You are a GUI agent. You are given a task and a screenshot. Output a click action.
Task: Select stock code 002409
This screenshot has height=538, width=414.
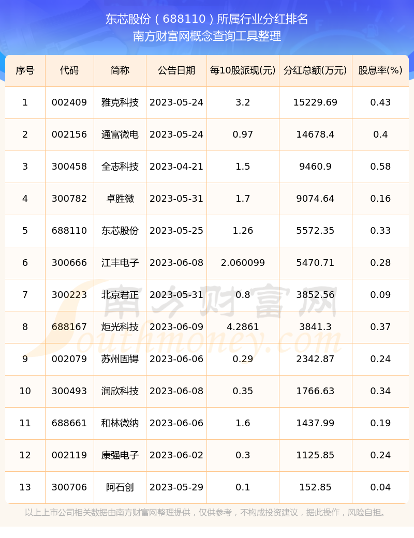tap(69, 102)
